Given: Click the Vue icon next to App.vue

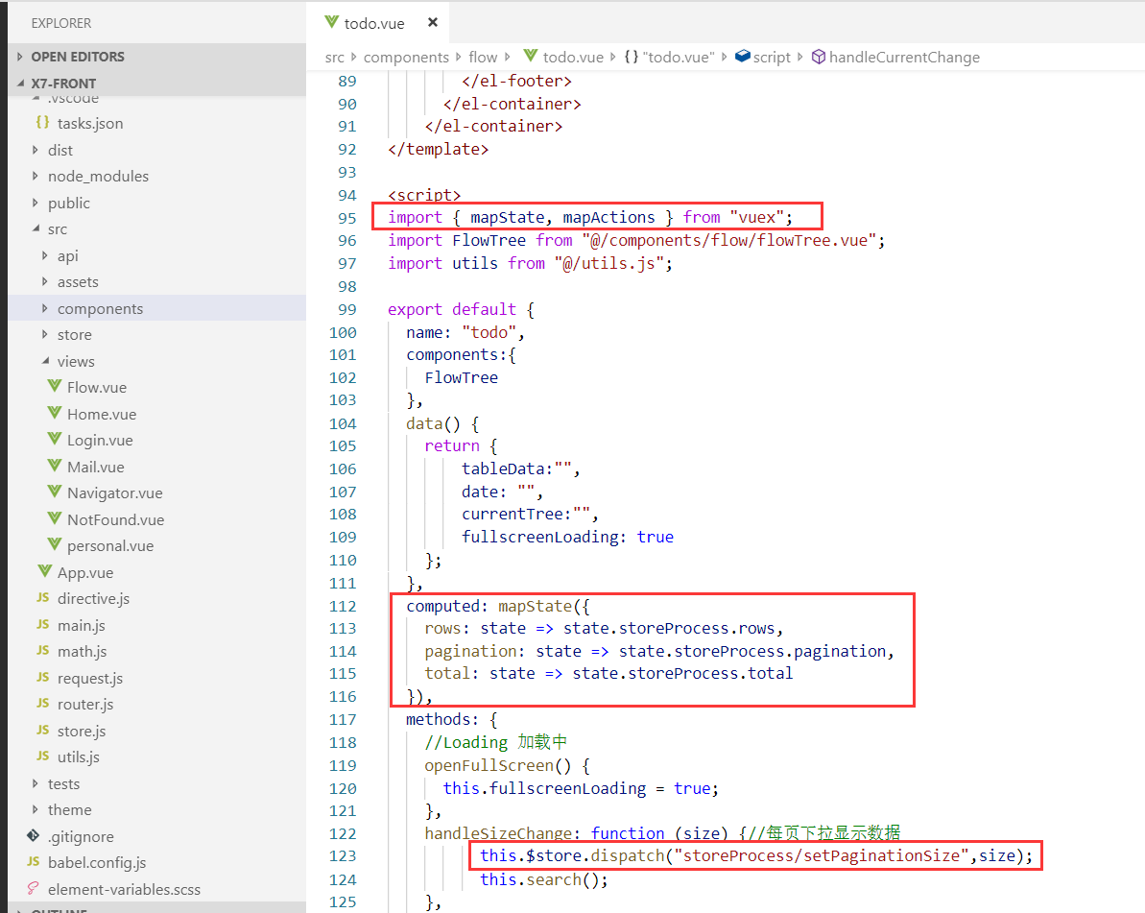Looking at the screenshot, I should pyautogui.click(x=44, y=571).
